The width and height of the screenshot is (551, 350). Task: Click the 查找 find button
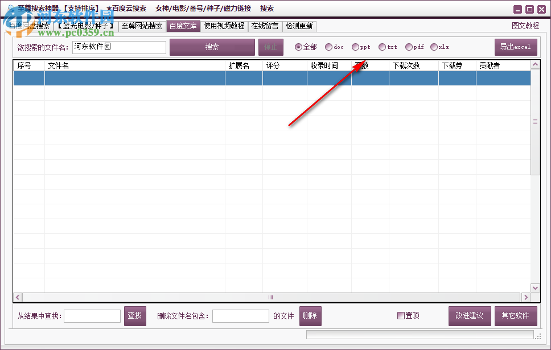(x=135, y=316)
